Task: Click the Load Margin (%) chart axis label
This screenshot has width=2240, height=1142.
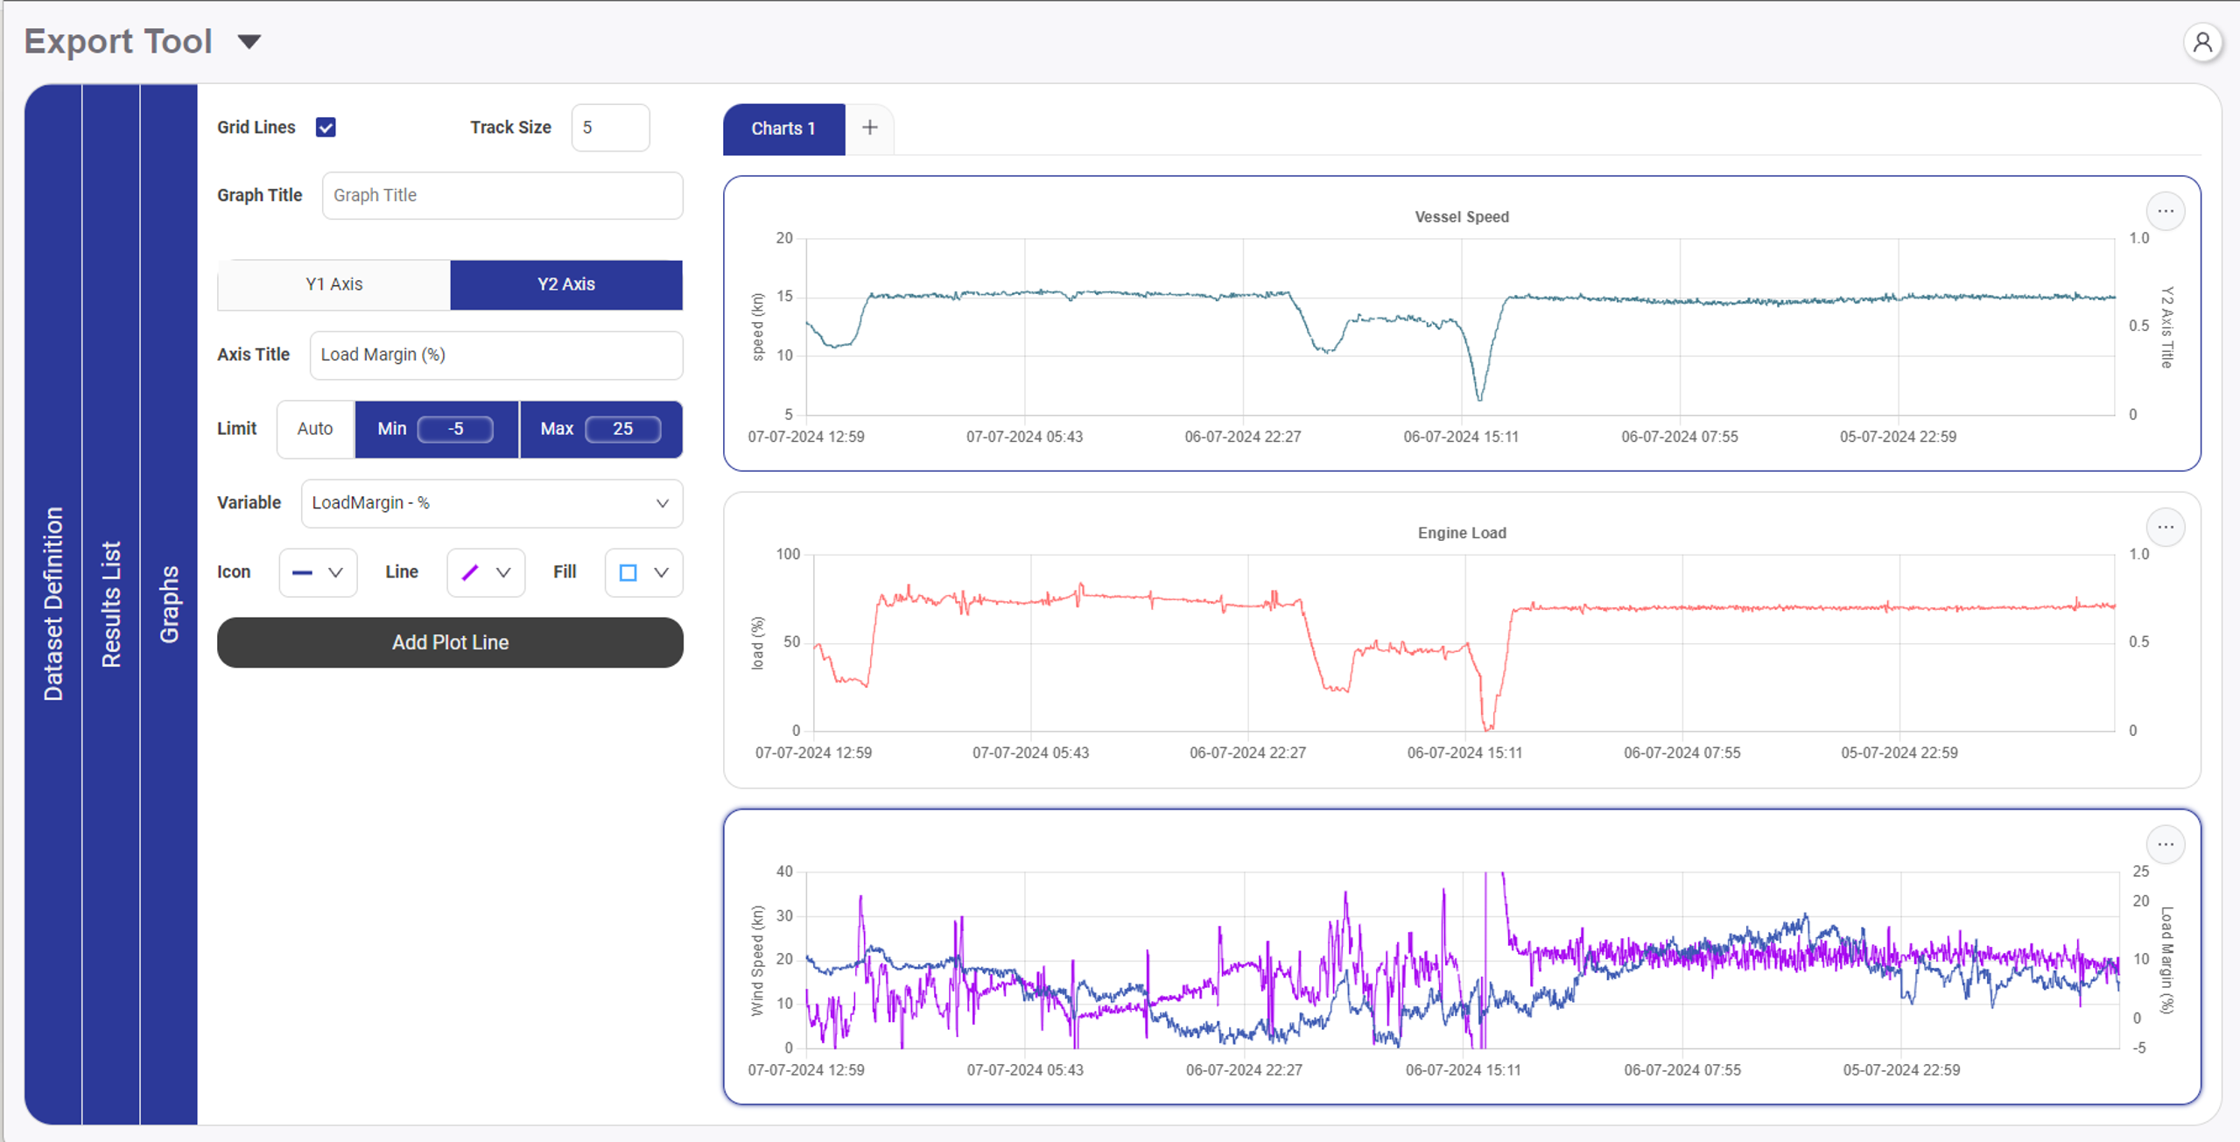Action: coord(2166,960)
